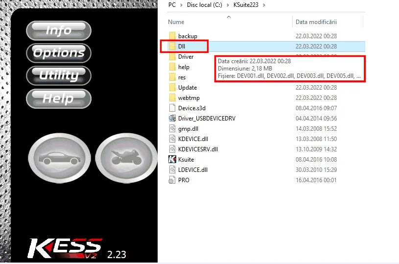Image resolution: width=399 pixels, height=264 pixels.
Task: Select the 'LDEVICE.dll' file name
Action: click(193, 170)
